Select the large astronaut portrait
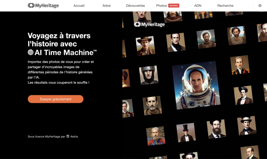The image size is (267, 159). coord(196,85)
